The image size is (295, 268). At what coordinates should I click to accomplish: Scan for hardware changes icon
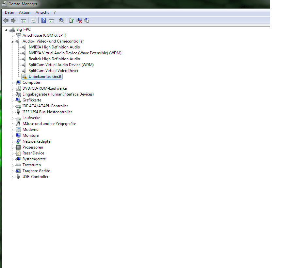pos(61,20)
